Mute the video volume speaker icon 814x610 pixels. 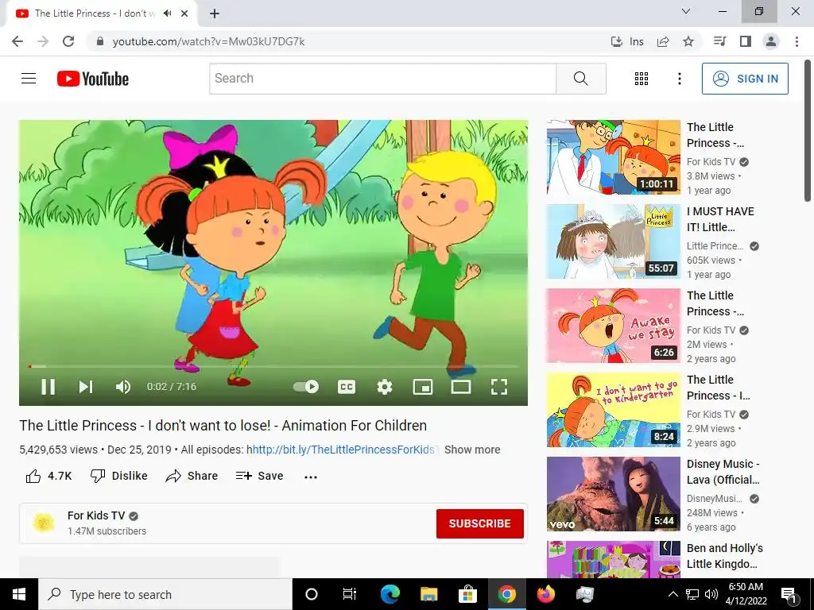click(x=123, y=387)
